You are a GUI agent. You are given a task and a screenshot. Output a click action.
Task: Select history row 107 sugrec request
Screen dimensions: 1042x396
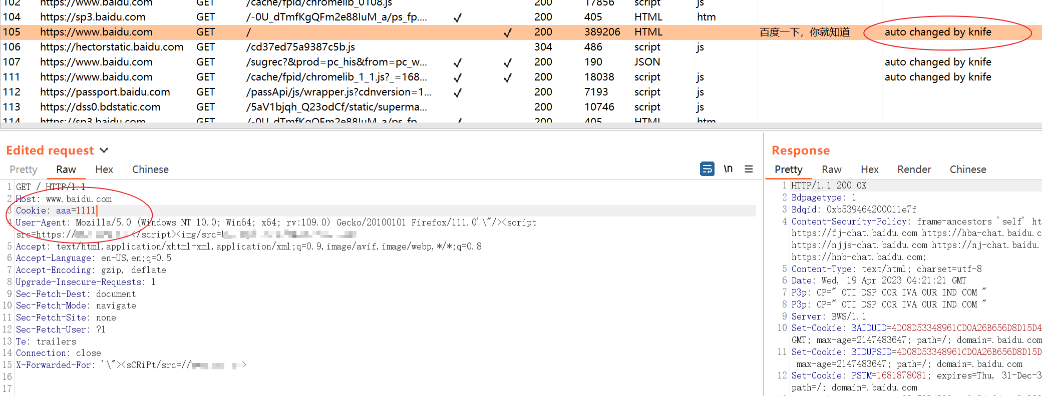click(521, 62)
